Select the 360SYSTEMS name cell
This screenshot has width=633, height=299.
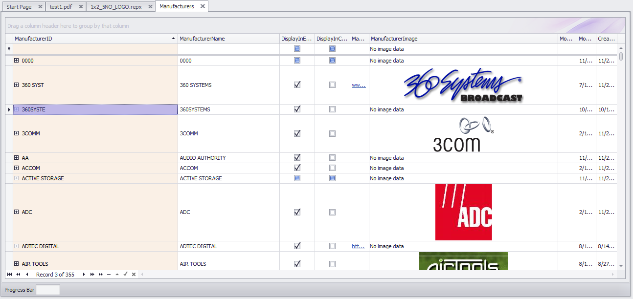(228, 109)
